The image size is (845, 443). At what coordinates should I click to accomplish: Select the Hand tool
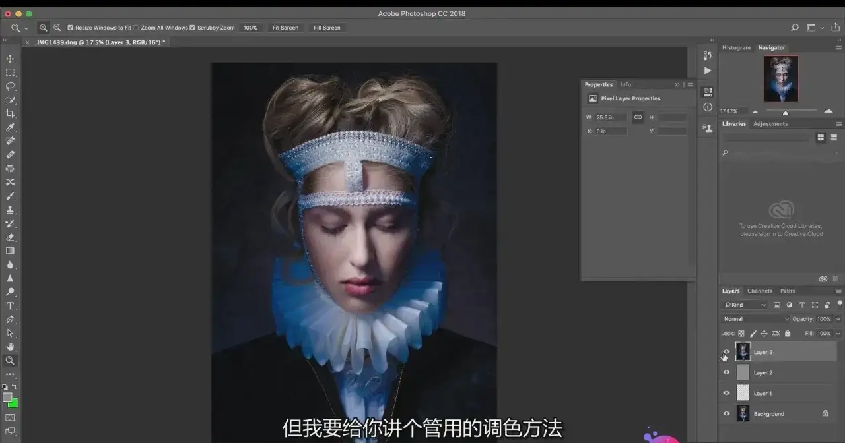click(x=10, y=347)
